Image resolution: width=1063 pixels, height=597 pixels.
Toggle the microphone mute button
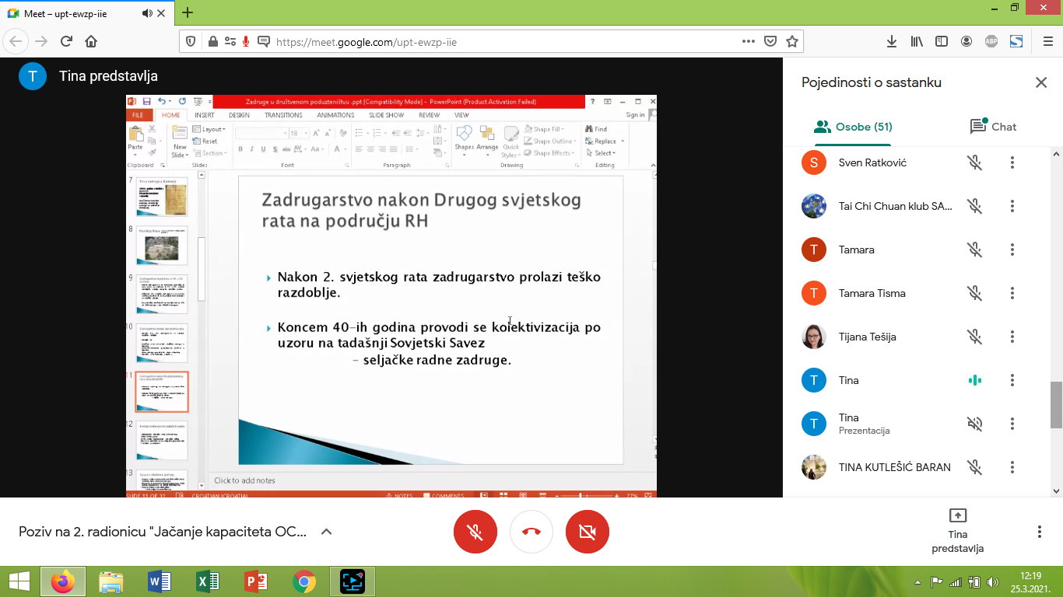[475, 532]
